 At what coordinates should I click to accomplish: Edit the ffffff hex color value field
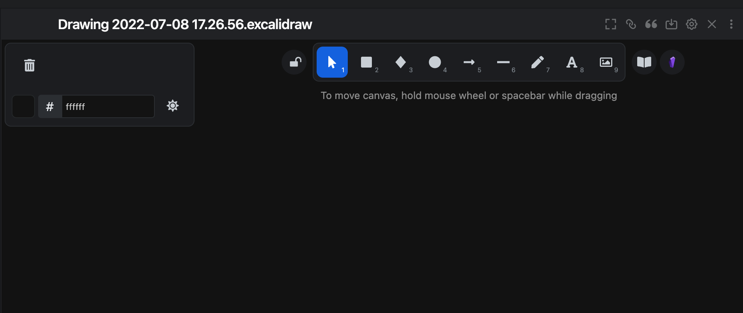[x=108, y=106]
